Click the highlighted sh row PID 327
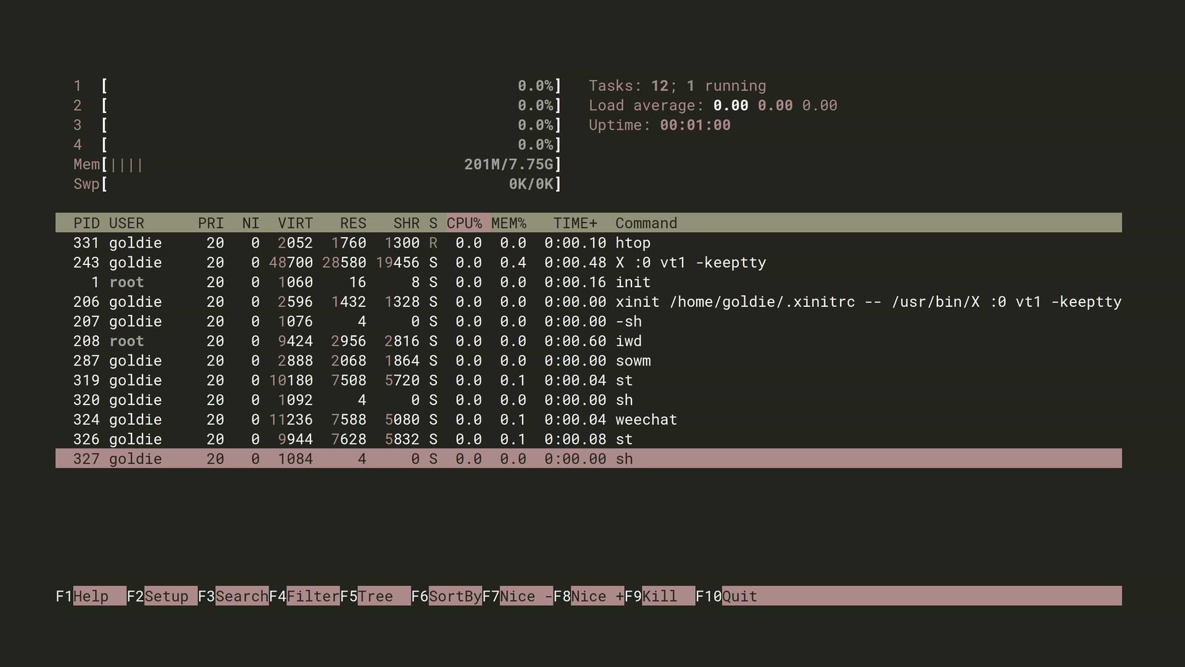 pyautogui.click(x=589, y=459)
